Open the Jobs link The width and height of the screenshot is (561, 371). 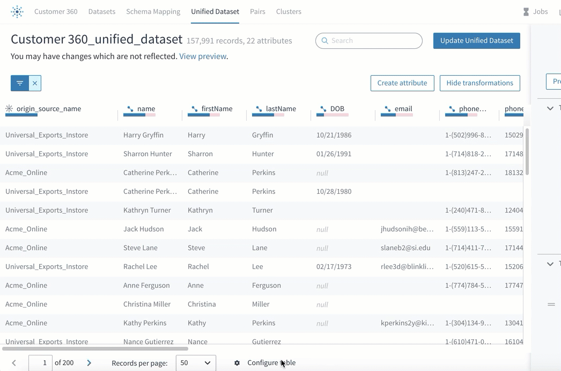click(x=540, y=11)
